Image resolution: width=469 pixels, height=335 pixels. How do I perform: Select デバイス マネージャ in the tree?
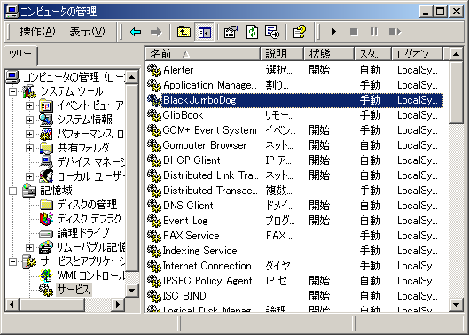91,162
